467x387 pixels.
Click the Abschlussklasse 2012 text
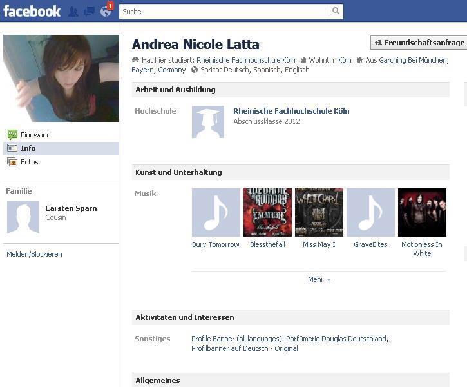267,121
